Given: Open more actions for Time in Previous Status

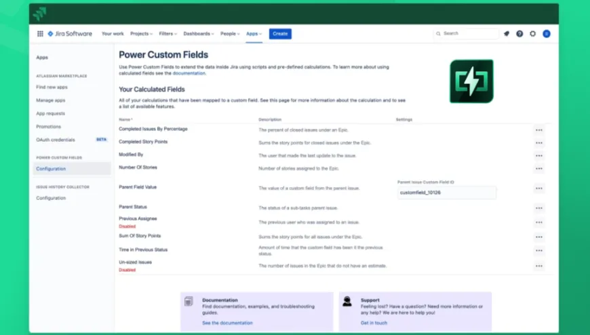Looking at the screenshot, I should click(539, 251).
